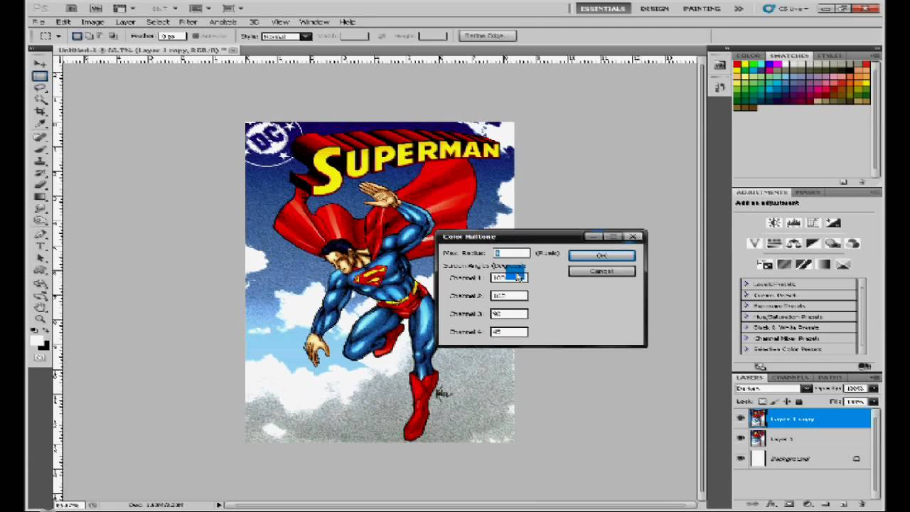Select the Clone Stamp tool
This screenshot has width=910, height=512.
[x=39, y=161]
